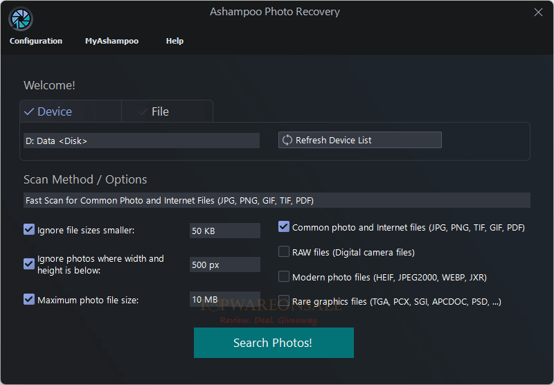The image size is (554, 385).
Task: Click the Ashampoo Photo Recovery title text
Action: point(275,12)
